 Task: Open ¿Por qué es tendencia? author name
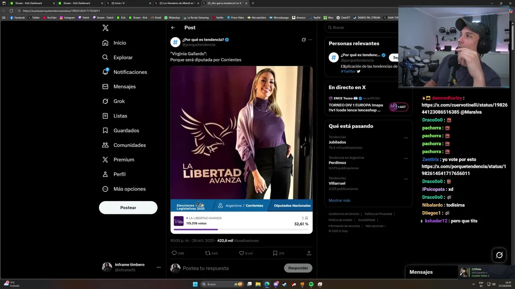pos(203,40)
